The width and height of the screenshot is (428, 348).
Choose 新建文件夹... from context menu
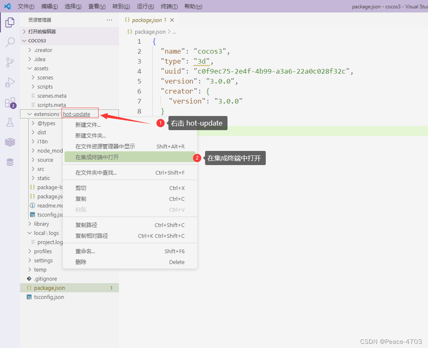pyautogui.click(x=130, y=136)
